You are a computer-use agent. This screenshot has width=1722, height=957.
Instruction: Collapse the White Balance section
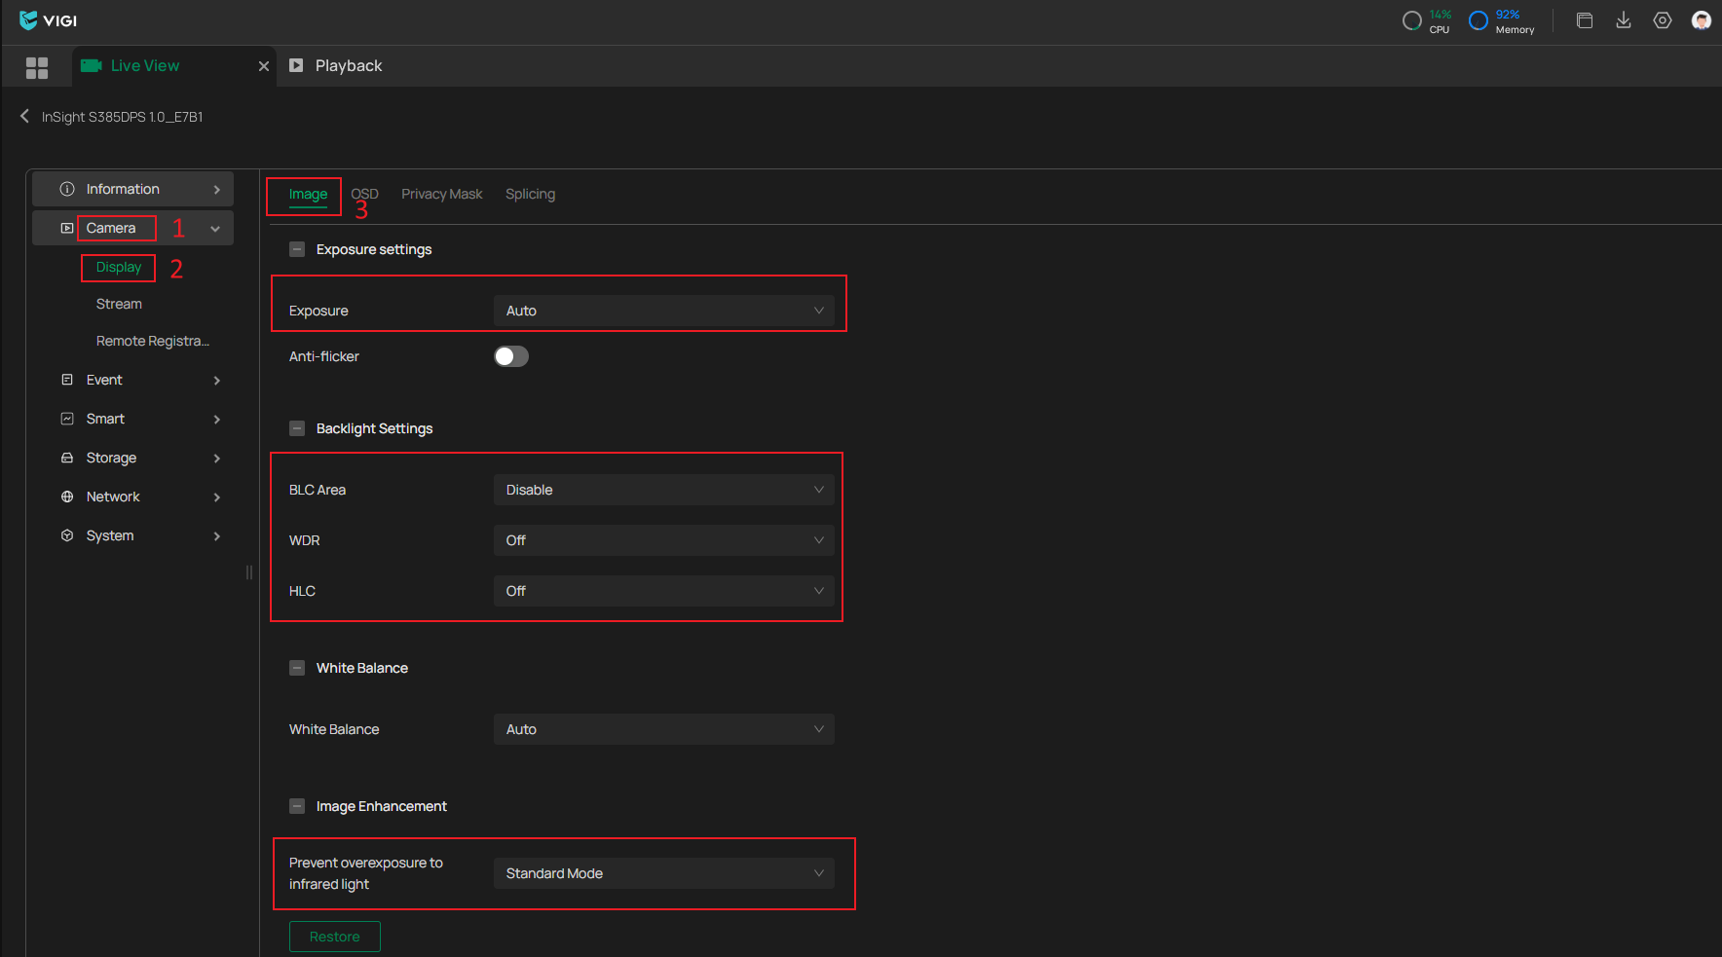pos(297,668)
